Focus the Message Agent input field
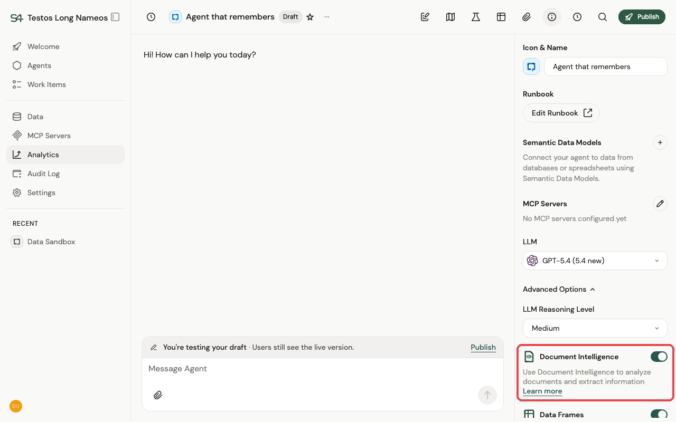 (322, 369)
